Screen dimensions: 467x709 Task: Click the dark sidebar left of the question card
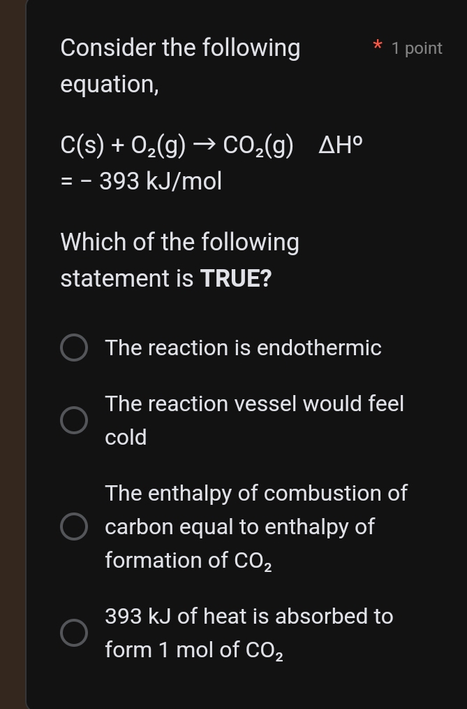[12, 350]
